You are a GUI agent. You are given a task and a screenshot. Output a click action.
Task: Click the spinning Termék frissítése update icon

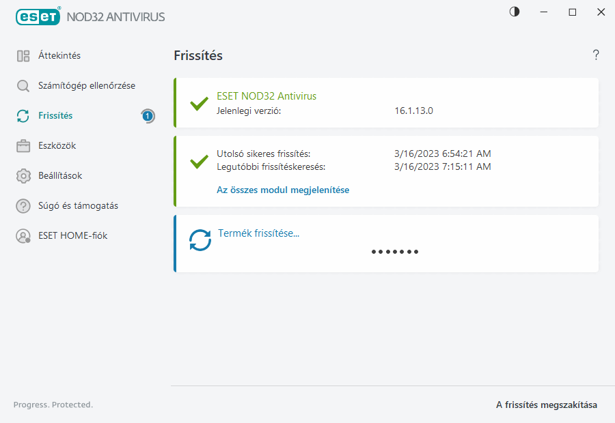(200, 239)
